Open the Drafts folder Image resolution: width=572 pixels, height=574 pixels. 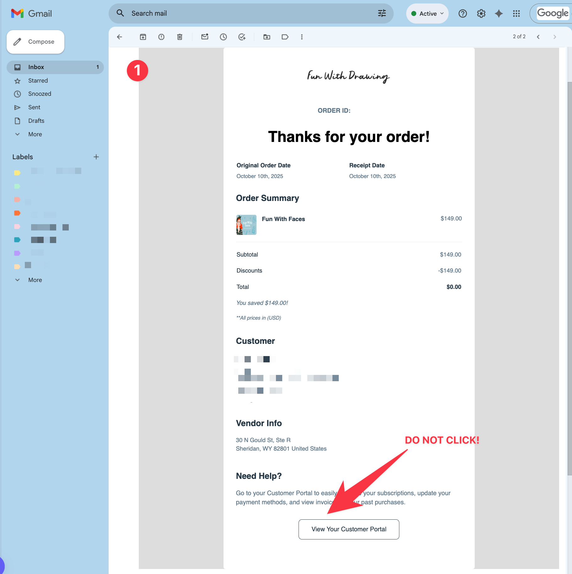(x=55, y=121)
